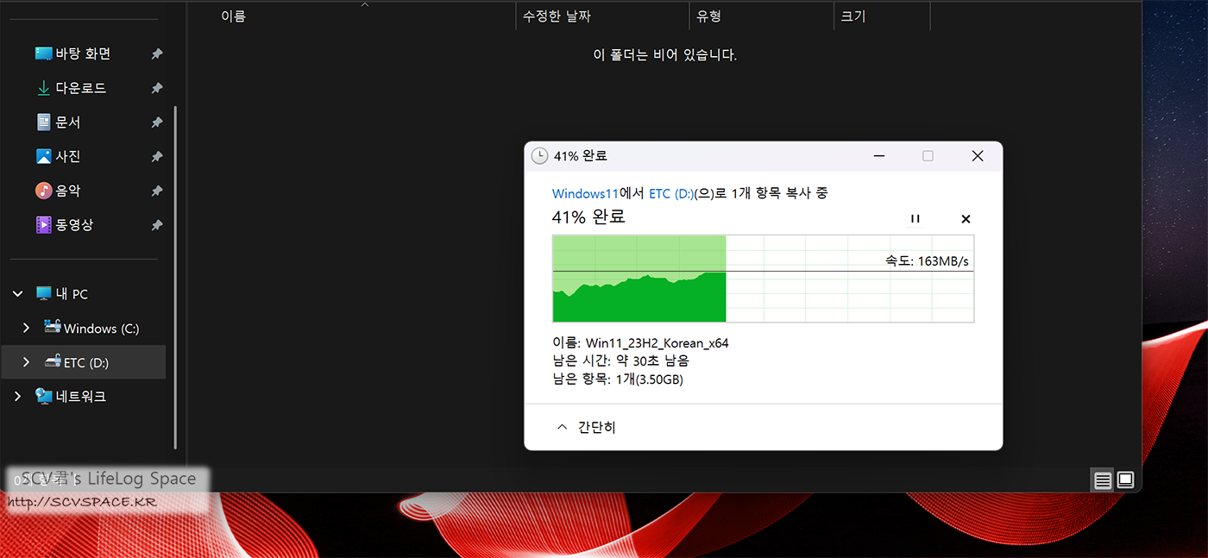Open the 동영상 videos icon
Screen dimensions: 1208x558
point(43,225)
